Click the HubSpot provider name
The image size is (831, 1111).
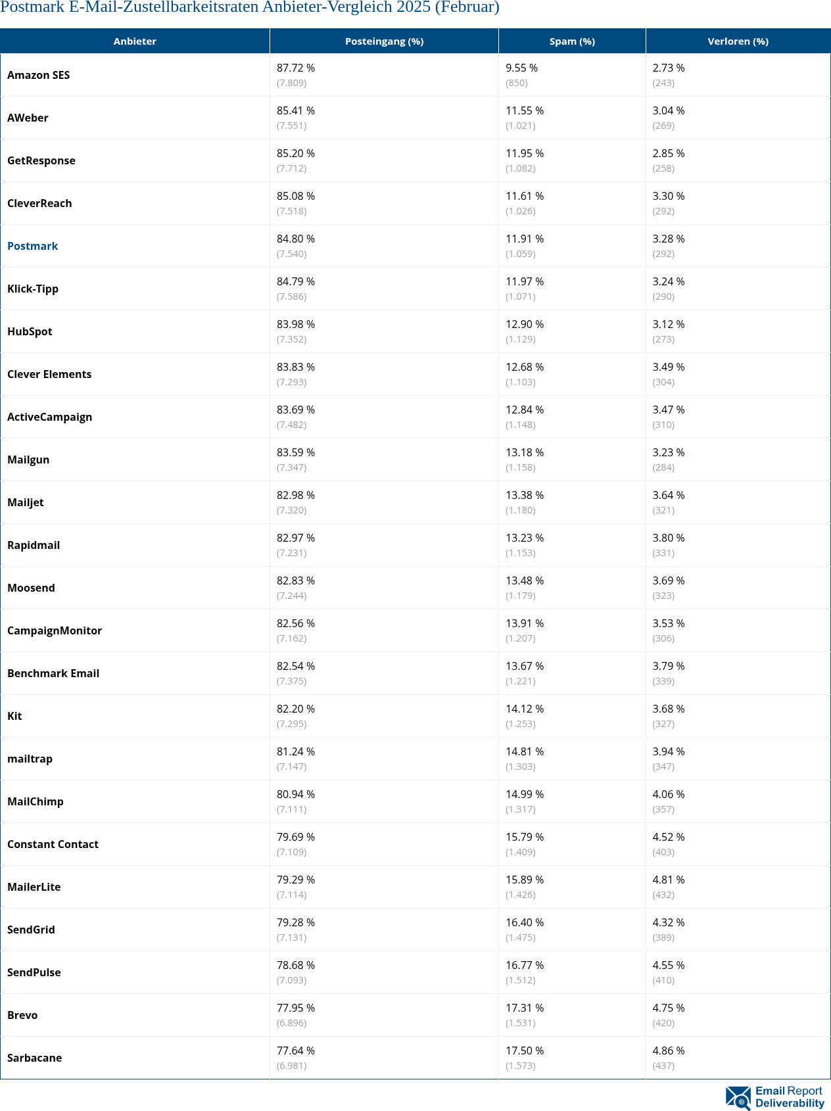click(x=30, y=331)
